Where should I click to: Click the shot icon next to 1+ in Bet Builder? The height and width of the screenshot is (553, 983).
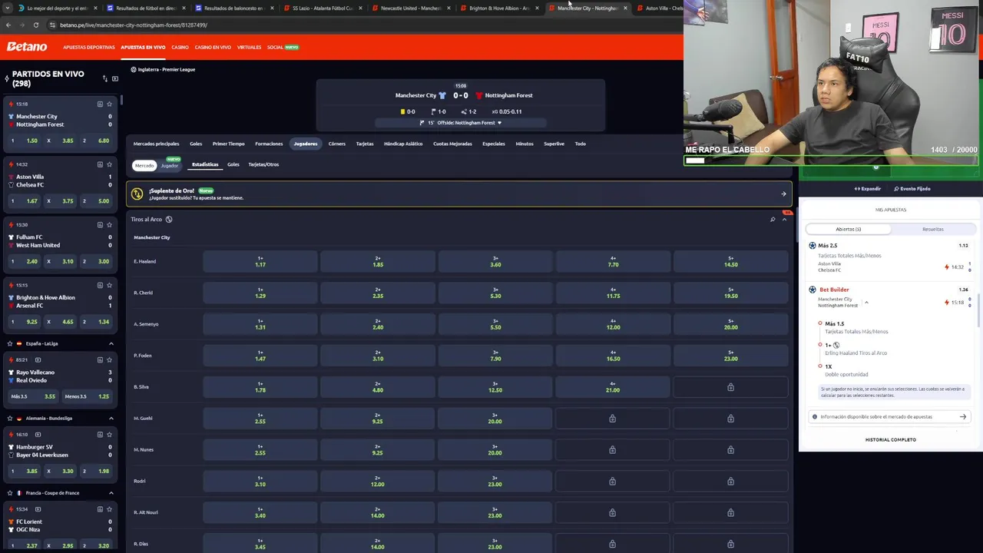(x=836, y=345)
